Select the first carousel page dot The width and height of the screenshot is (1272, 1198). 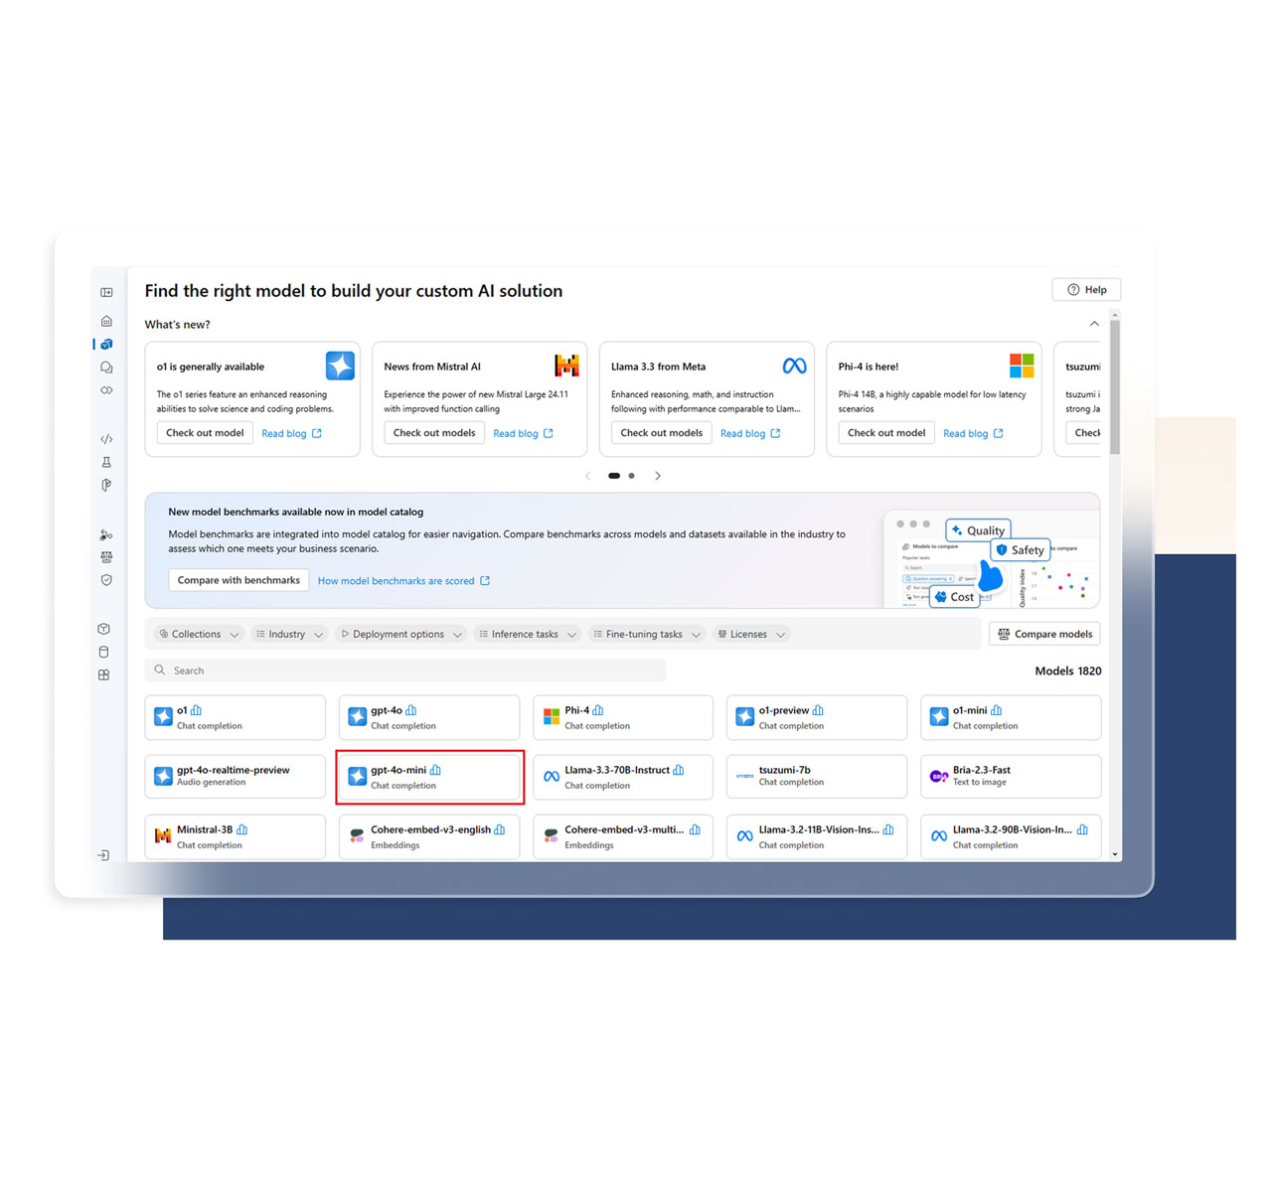(614, 476)
